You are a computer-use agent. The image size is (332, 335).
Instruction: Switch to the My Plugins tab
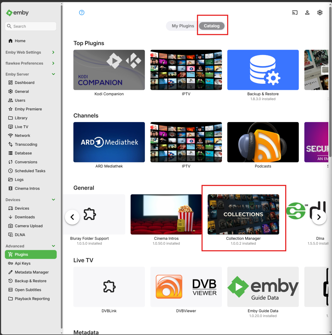point(183,26)
